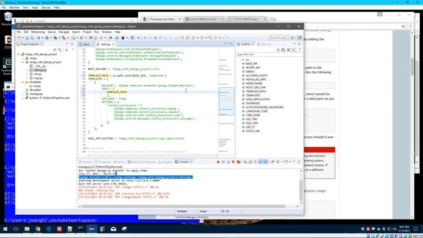
Task: Switch to the Console tab
Action: 184,162
